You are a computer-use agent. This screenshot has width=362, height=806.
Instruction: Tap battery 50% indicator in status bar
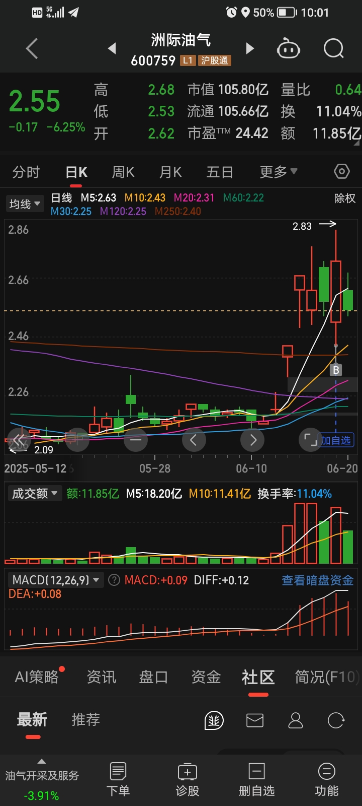(x=276, y=12)
